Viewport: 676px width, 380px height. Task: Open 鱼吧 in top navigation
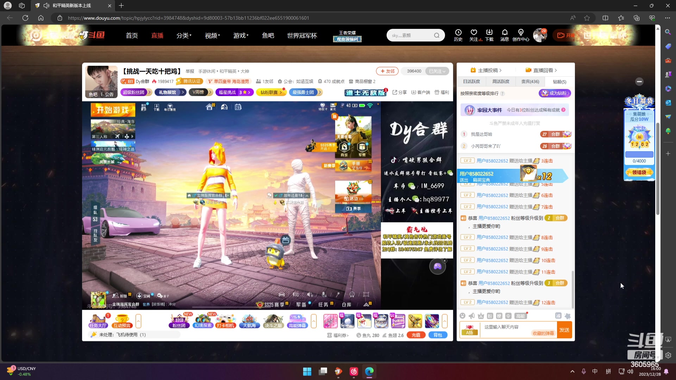coord(268,35)
